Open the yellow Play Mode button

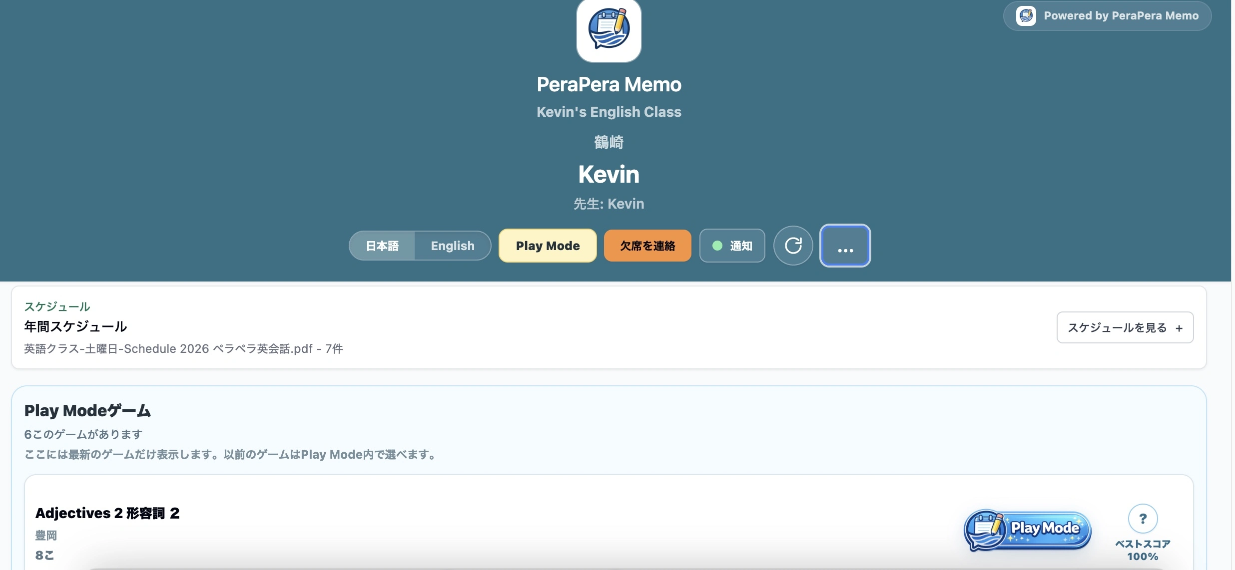(x=548, y=246)
